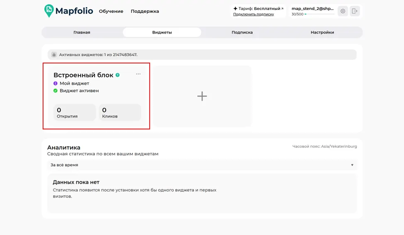Click the help question mark beside Встроенный блок
404x235 pixels.
pyautogui.click(x=117, y=75)
